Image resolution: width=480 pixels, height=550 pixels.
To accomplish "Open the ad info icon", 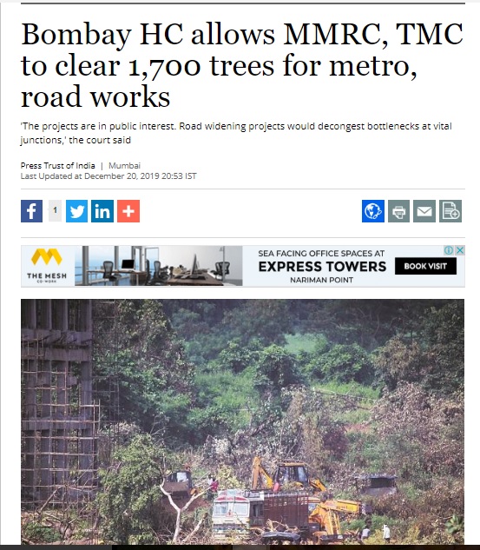I will point(449,250).
